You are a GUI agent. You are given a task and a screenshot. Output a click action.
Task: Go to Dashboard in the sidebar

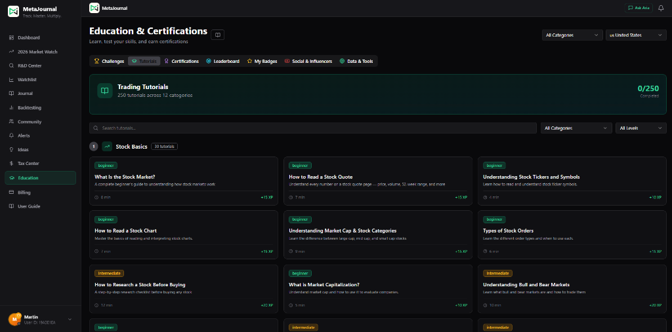pos(40,37)
